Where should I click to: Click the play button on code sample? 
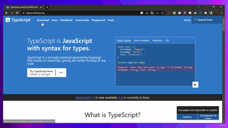(x=195, y=85)
